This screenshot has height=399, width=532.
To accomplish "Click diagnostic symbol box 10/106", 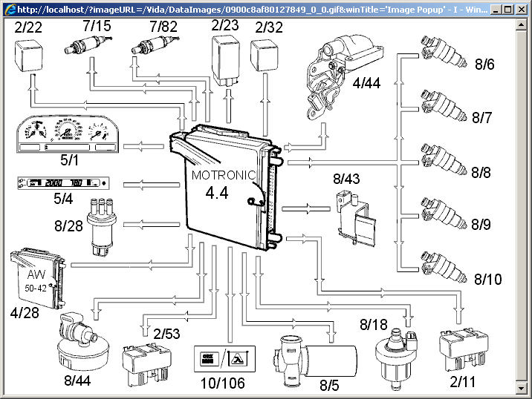I will click(x=224, y=359).
